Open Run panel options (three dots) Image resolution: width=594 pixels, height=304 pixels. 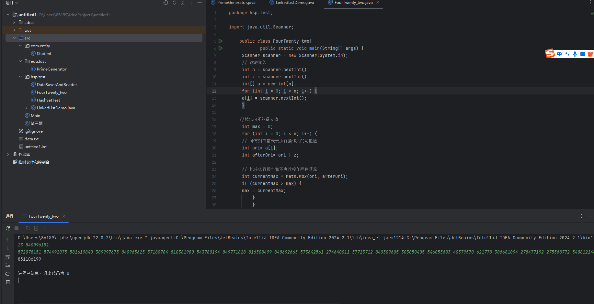coord(582,216)
